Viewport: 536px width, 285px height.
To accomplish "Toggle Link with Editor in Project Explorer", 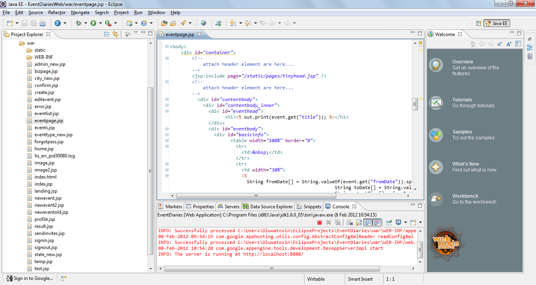I will click(x=115, y=34).
